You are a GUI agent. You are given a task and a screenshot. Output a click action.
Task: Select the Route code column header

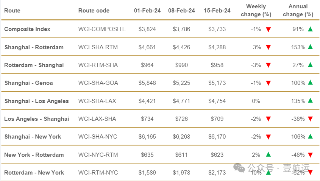(94, 11)
